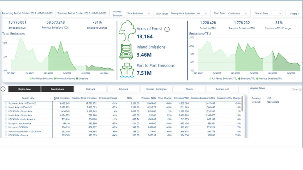
Task: Click the Inland Emissions truck icon
Action: [126, 51]
